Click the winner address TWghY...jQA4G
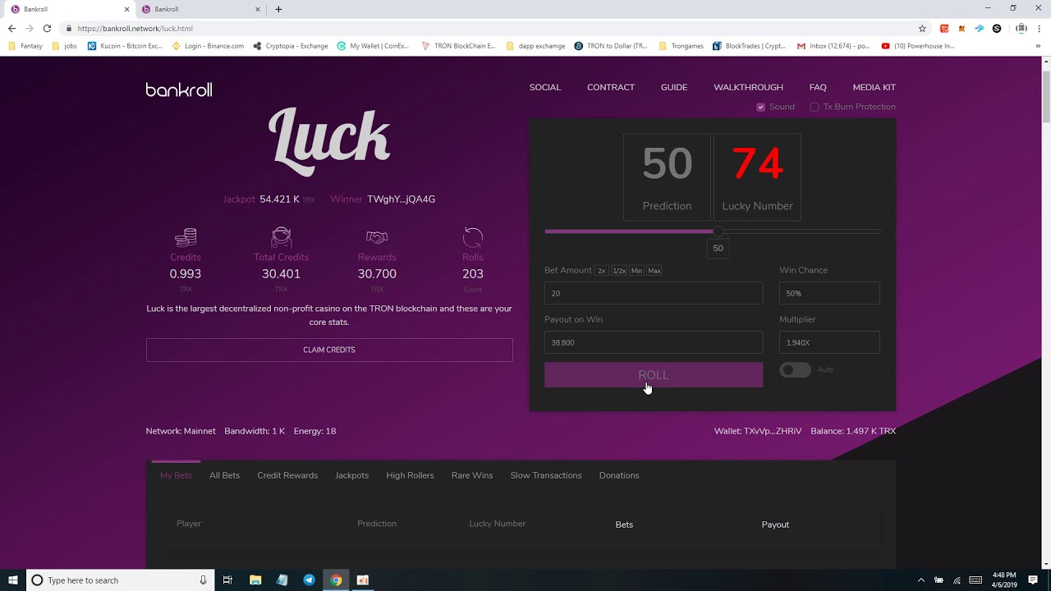Viewport: 1051px width, 591px height. pos(401,199)
